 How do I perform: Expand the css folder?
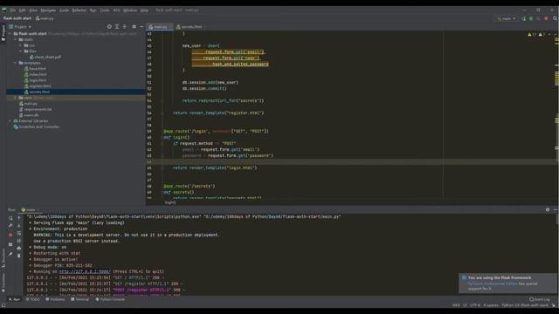pos(20,45)
